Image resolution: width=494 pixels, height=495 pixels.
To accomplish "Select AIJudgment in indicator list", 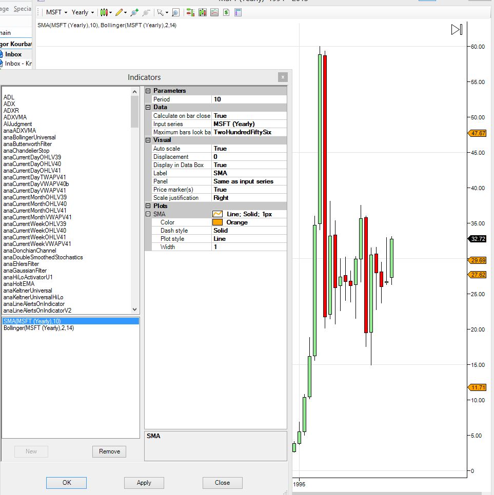I will pyautogui.click(x=17, y=124).
